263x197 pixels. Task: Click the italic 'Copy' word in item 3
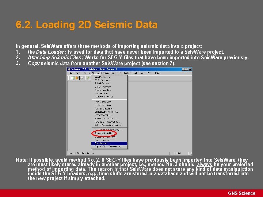(x=34, y=63)
